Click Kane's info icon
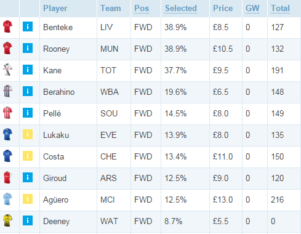The height and width of the screenshot is (234, 301). (x=28, y=70)
